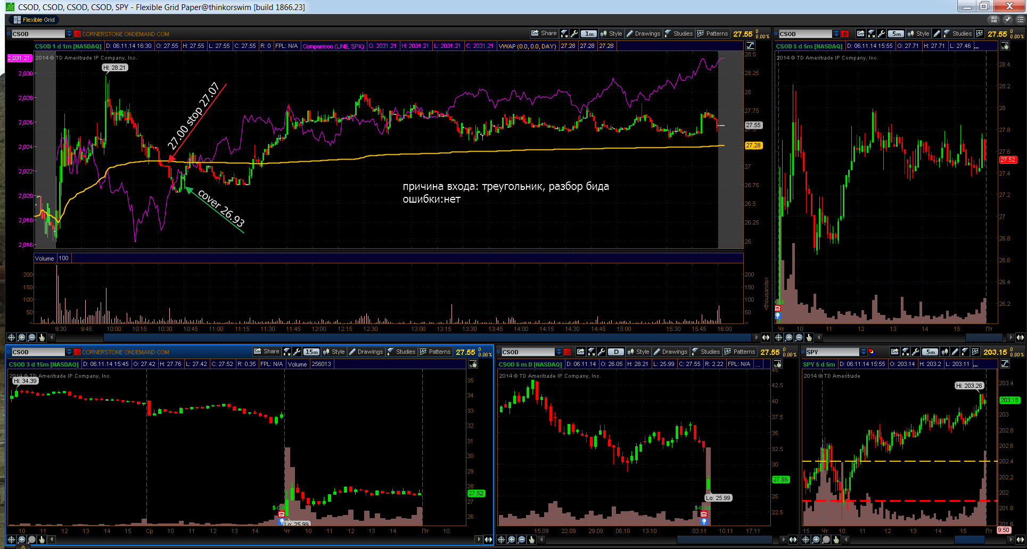1027x549 pixels.
Task: Zoom in on the daily CSOD chart
Action: click(x=512, y=539)
